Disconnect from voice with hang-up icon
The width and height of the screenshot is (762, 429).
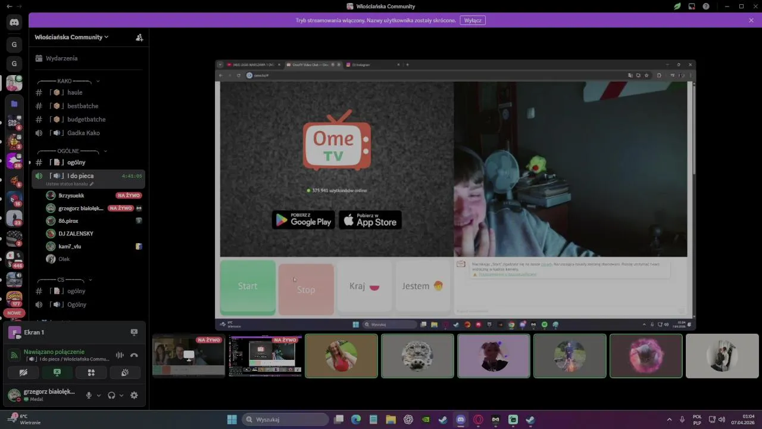pyautogui.click(x=134, y=355)
